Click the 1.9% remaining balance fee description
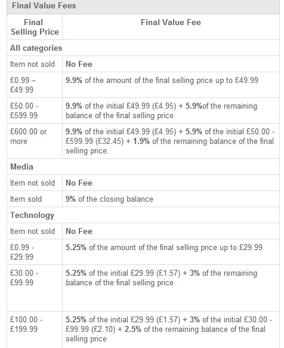Viewport: 284px width, 348px height. coord(170,141)
